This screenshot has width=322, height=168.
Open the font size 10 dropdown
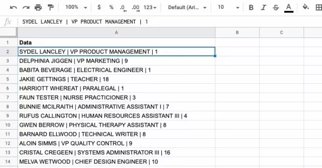click(228, 7)
